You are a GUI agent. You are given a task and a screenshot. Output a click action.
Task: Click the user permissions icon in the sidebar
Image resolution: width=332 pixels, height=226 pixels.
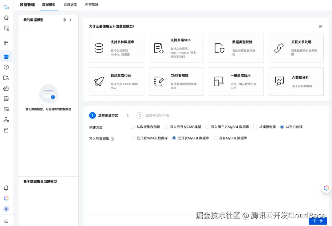[x=6, y=119]
